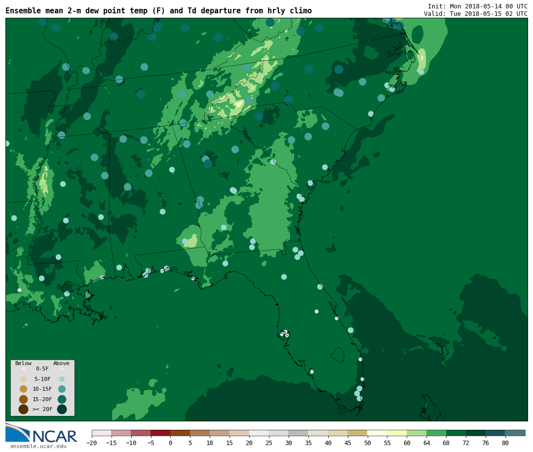
Task: Pick the colorbar swatch between 20 and 25
Action: point(260,433)
